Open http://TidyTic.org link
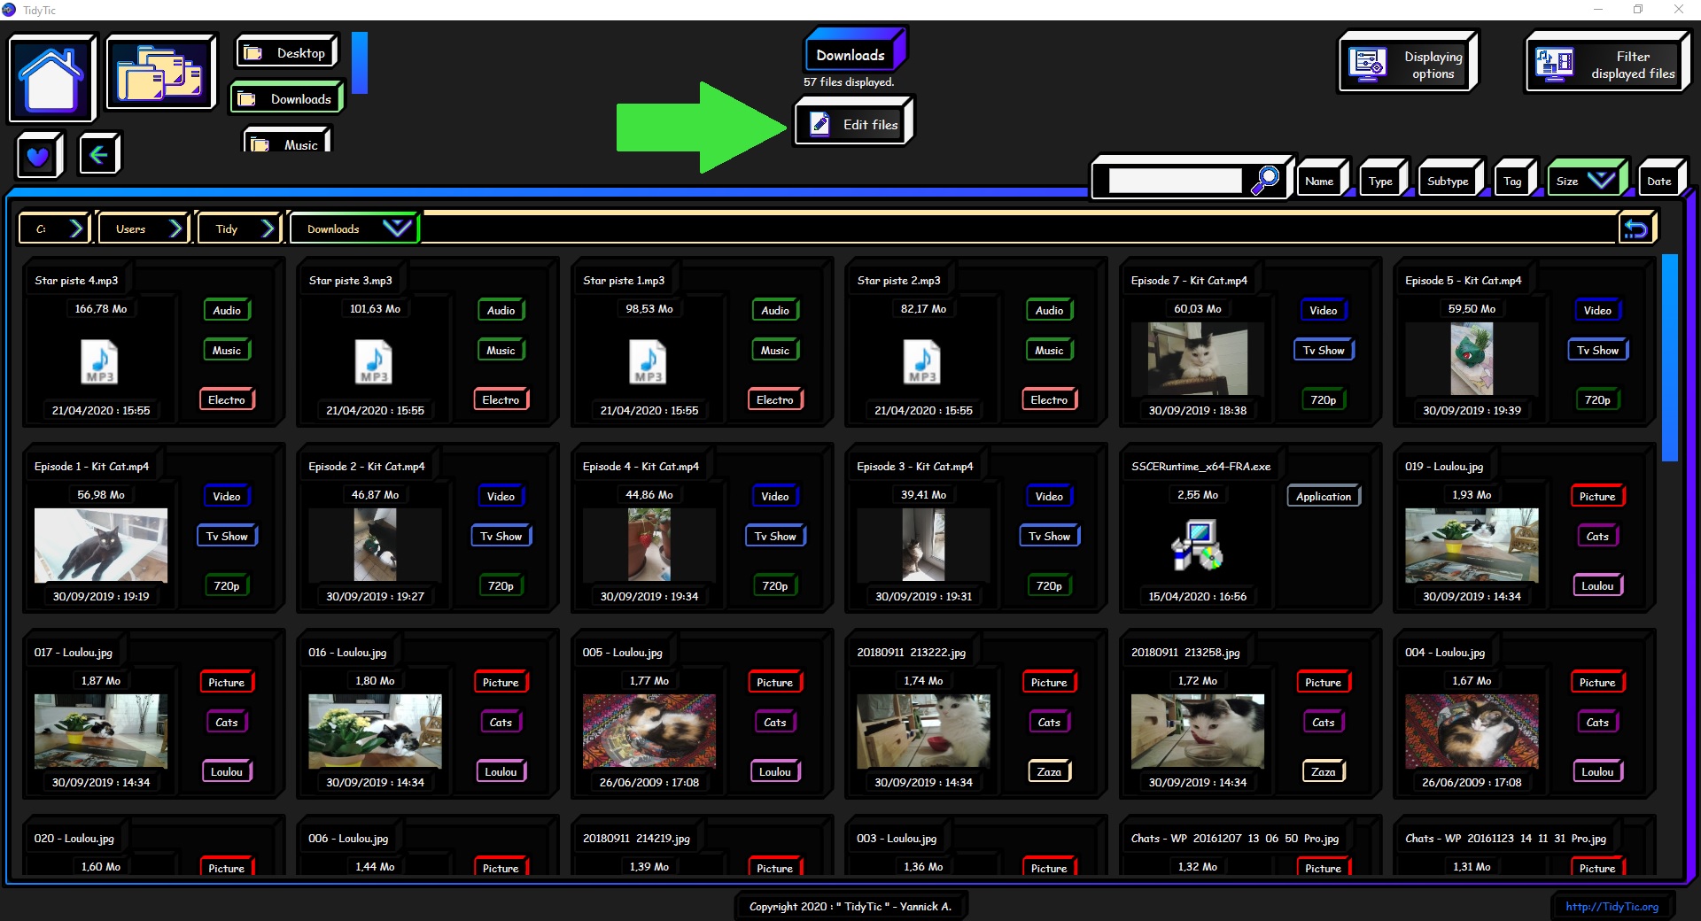Image resolution: width=1701 pixels, height=921 pixels. pyautogui.click(x=1612, y=906)
